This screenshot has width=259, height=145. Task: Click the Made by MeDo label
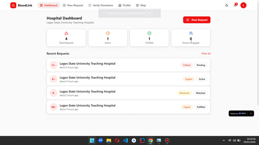[x=238, y=113]
